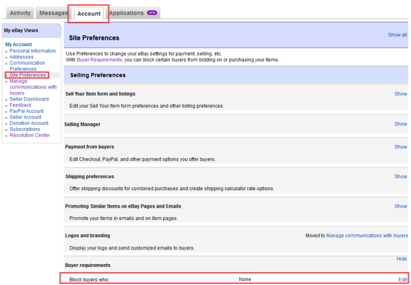
Task: Open Resolution Center in sidebar
Action: [x=29, y=135]
